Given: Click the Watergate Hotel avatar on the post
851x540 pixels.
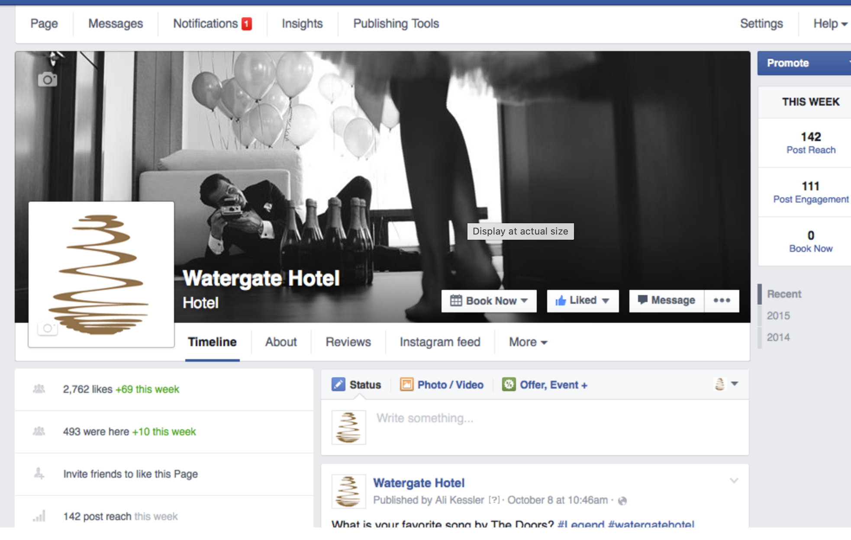Looking at the screenshot, I should coord(348,491).
